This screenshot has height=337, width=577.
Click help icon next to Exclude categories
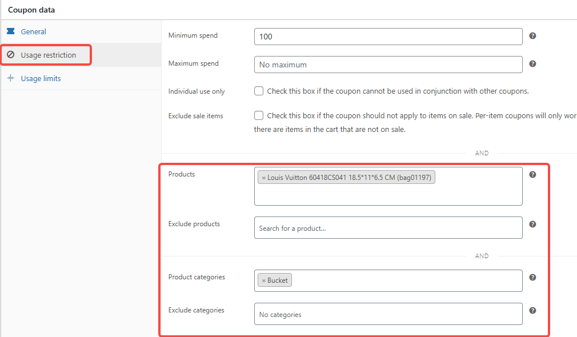(532, 311)
